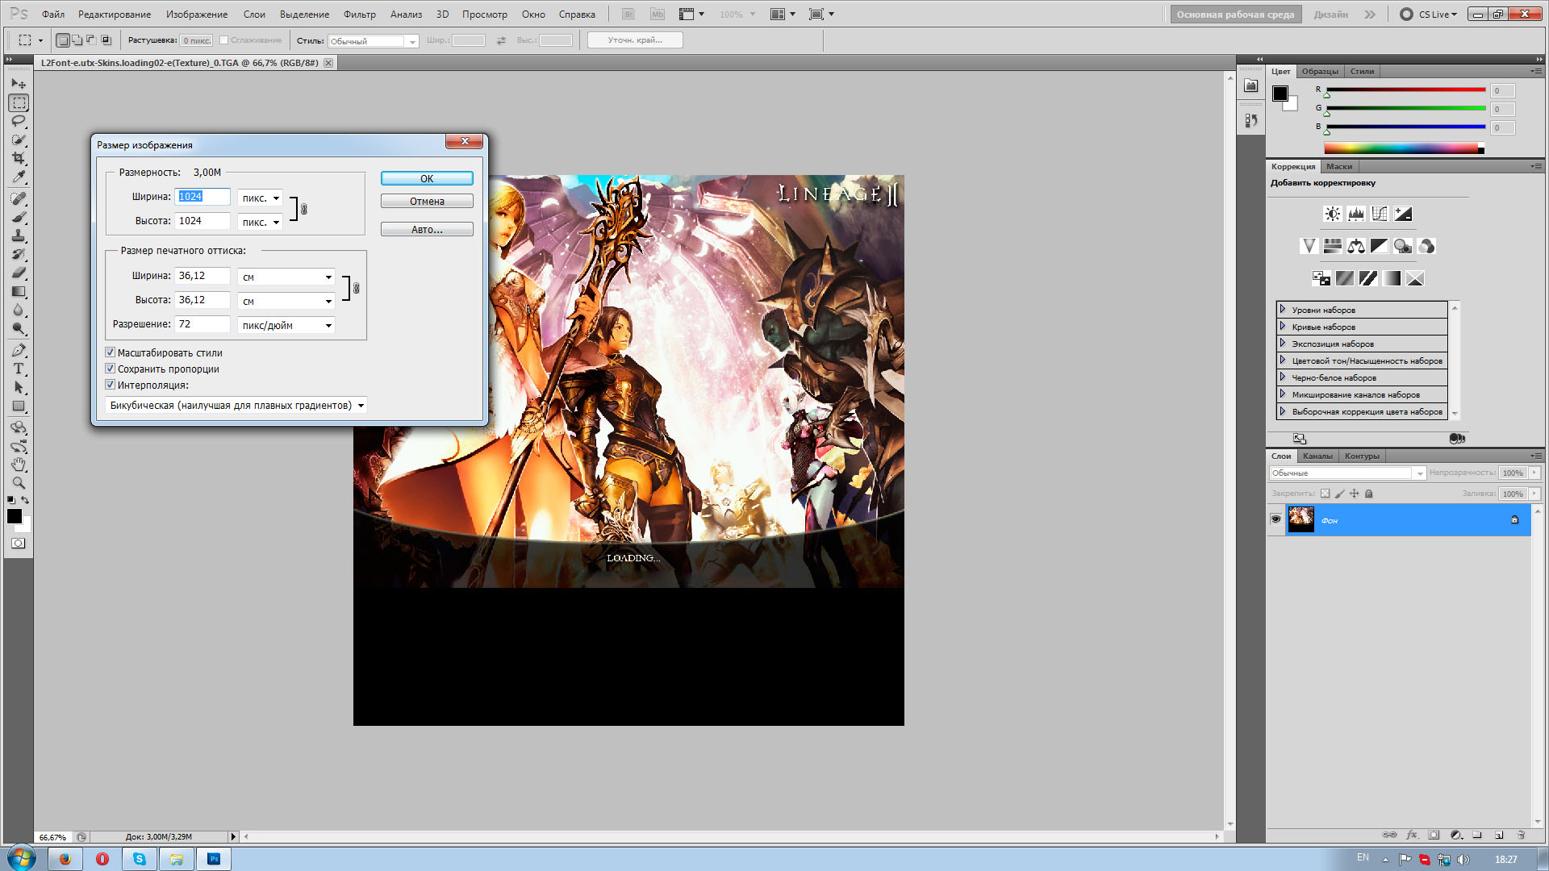Click the Разрешение input field
This screenshot has width=1549, height=871.
[202, 323]
